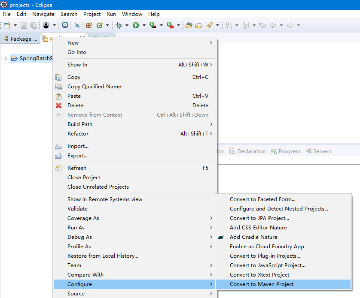Open the Build Path submenu
This screenshot has height=298, width=360.
(135, 124)
